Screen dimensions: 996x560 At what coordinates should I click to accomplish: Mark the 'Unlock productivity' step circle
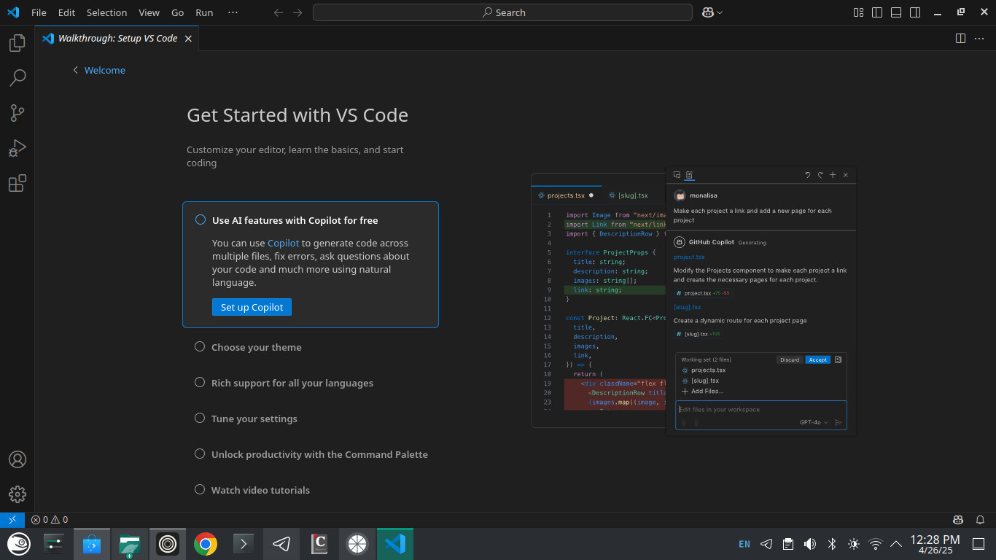200,454
